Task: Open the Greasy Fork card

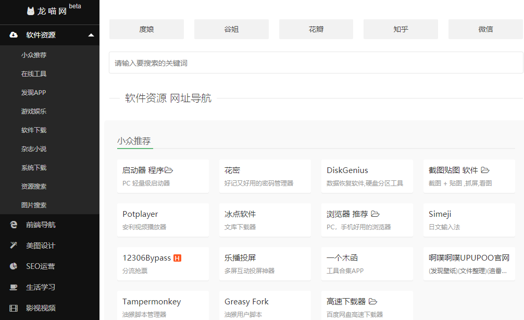Action: click(265, 305)
